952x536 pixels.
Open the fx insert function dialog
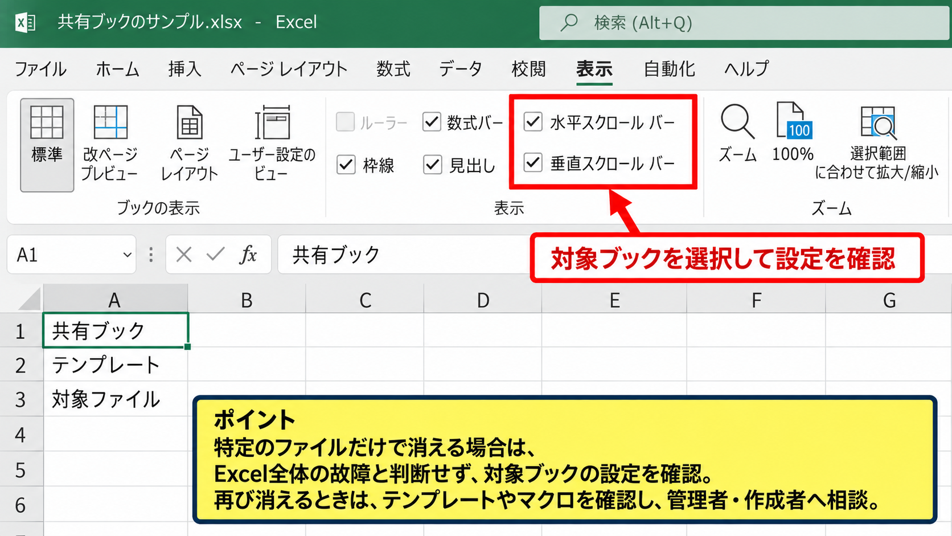248,254
